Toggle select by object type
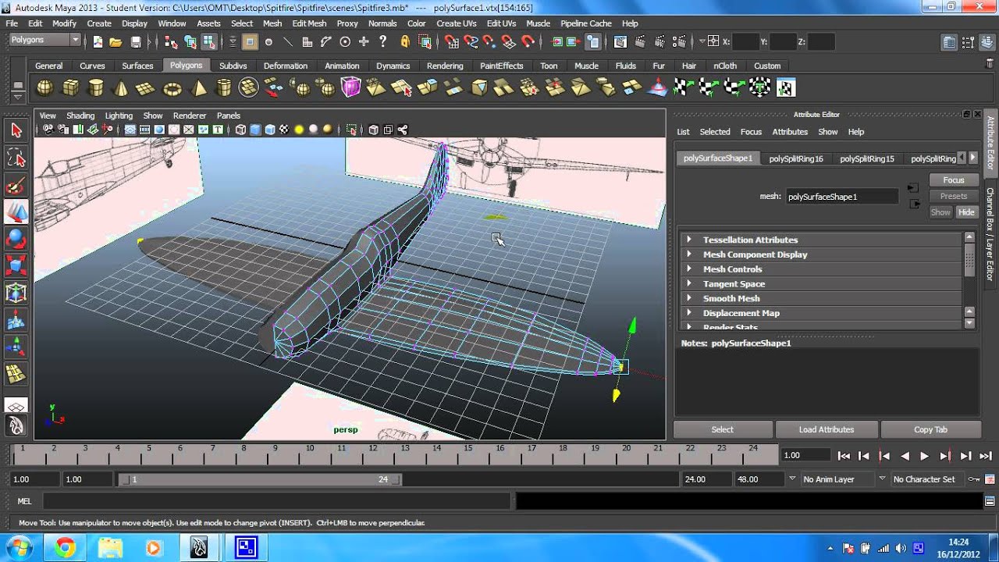This screenshot has height=562, width=999. coord(190,42)
